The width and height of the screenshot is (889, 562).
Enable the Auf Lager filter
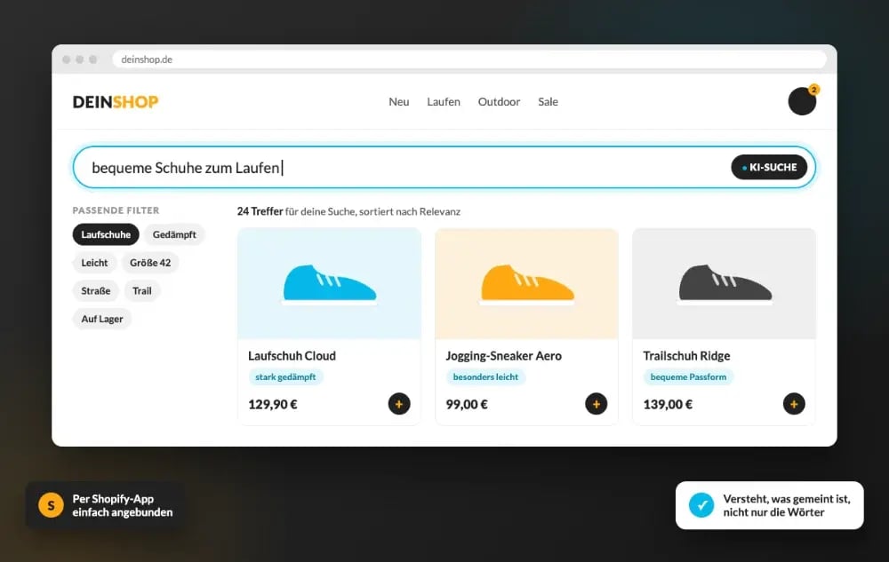102,319
